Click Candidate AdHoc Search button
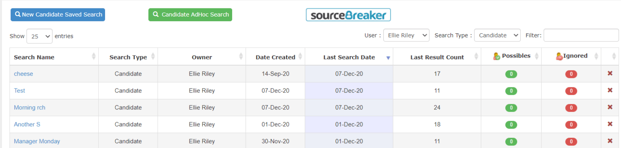The image size is (621, 148). pos(190,14)
